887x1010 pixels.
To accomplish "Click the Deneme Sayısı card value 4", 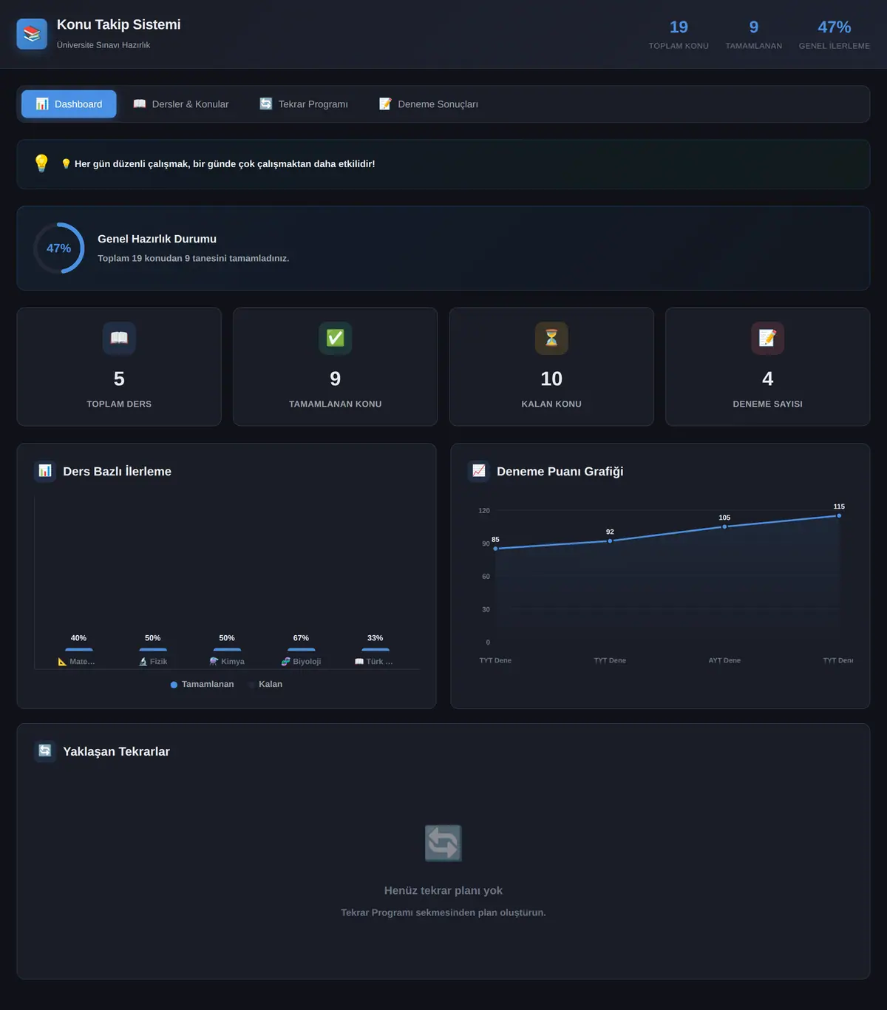I will 768,379.
